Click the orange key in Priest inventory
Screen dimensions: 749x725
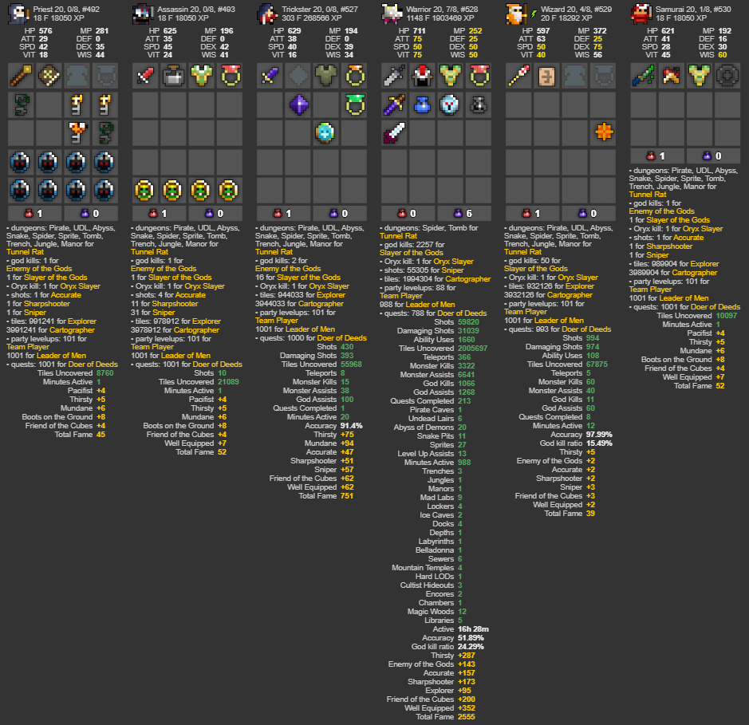(77, 133)
